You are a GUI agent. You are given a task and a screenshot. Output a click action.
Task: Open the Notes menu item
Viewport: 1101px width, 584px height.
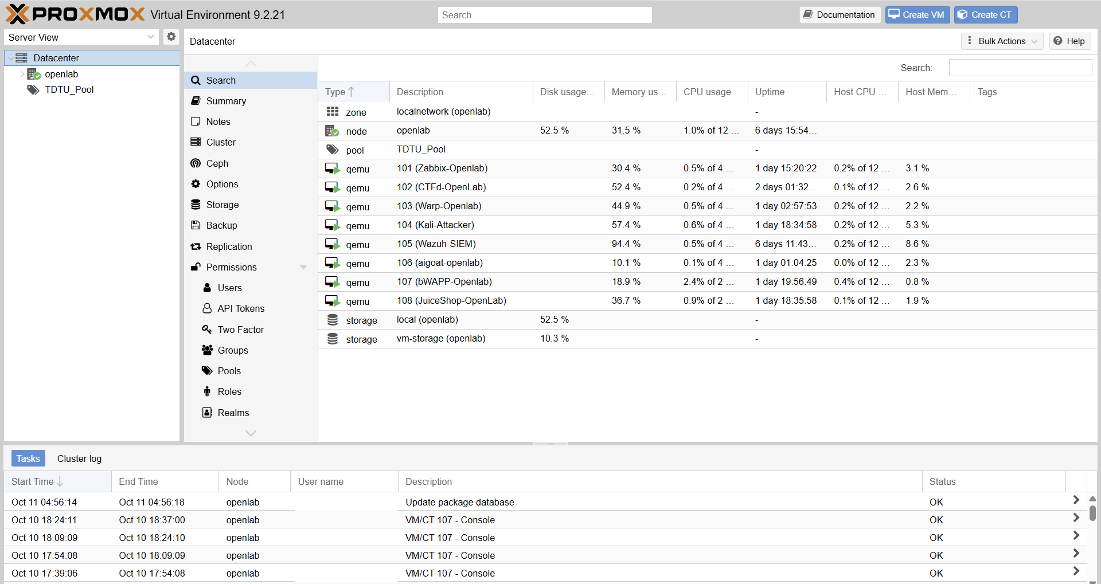251,121
